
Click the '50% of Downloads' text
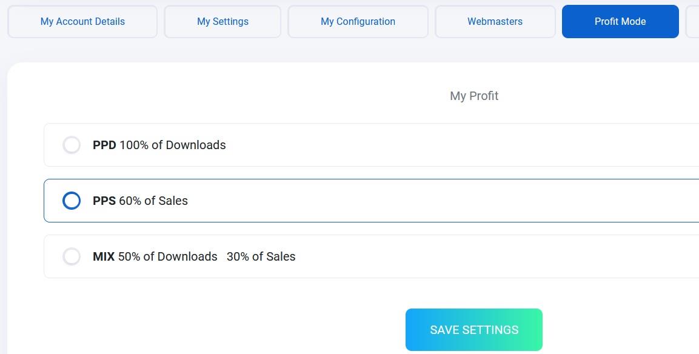point(167,256)
